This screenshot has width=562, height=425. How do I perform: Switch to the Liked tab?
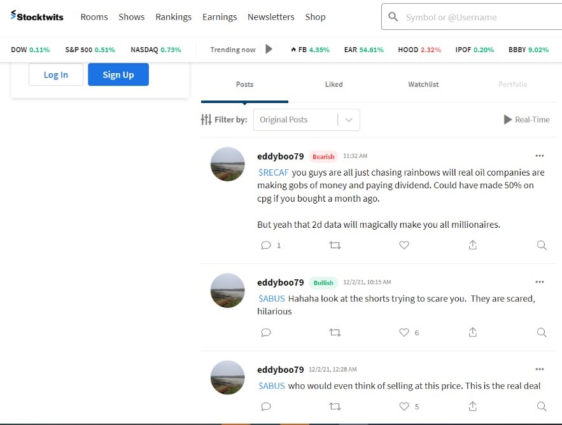[x=334, y=84]
